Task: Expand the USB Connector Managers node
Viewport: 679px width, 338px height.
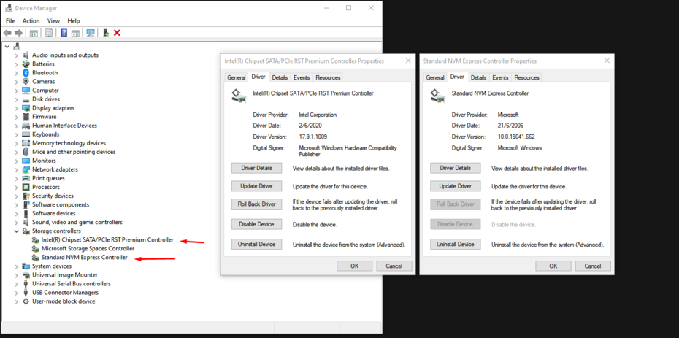Action: [17, 293]
